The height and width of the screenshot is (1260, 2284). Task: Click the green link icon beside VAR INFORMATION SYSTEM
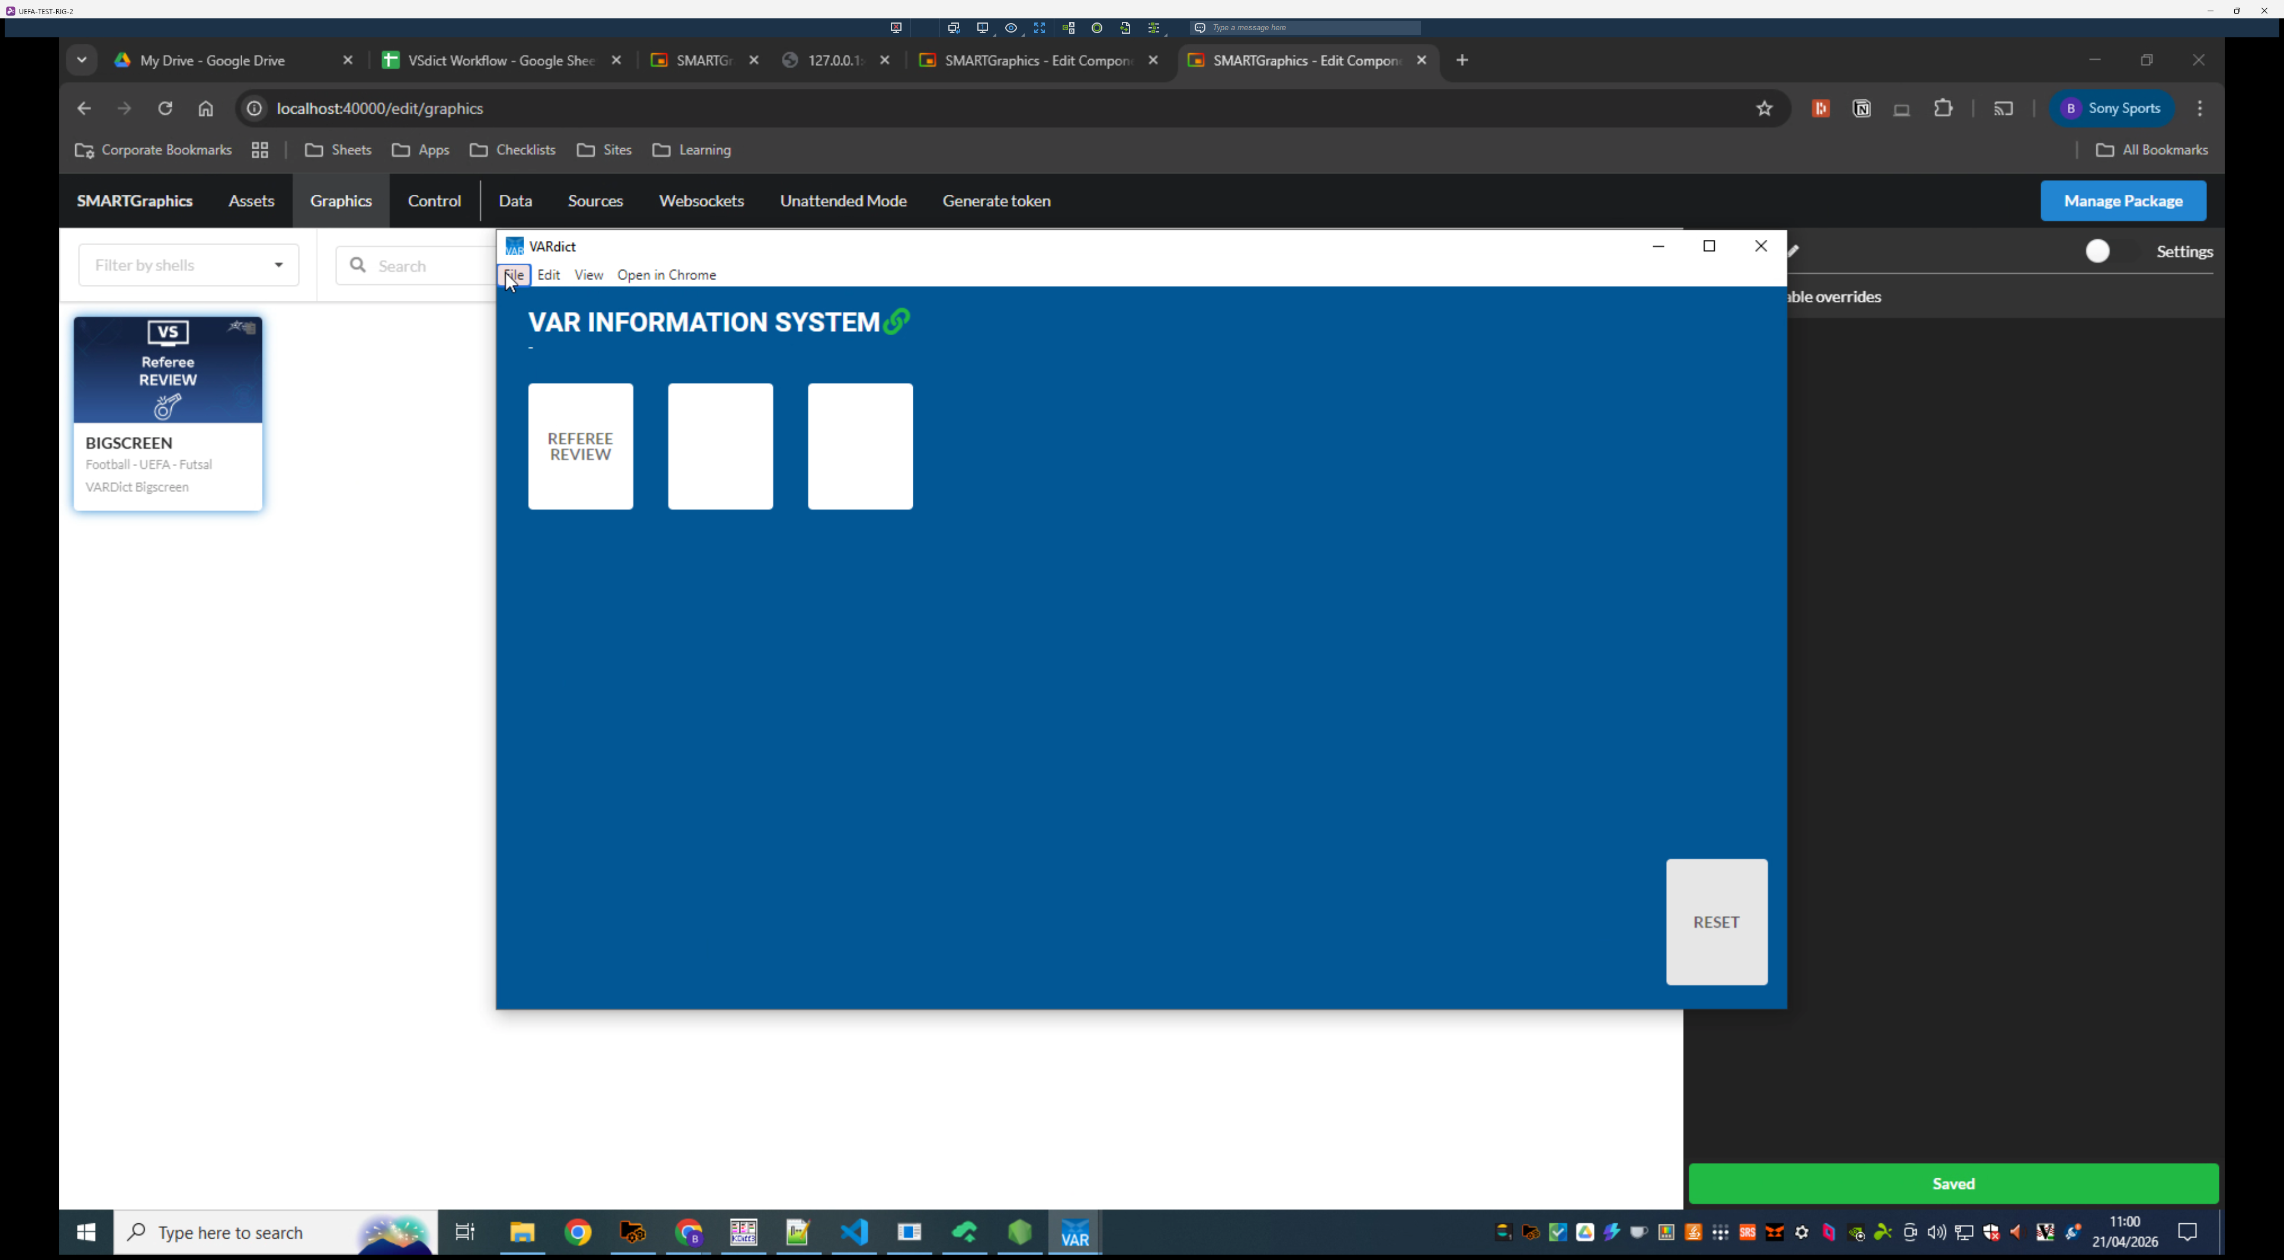pos(896,321)
